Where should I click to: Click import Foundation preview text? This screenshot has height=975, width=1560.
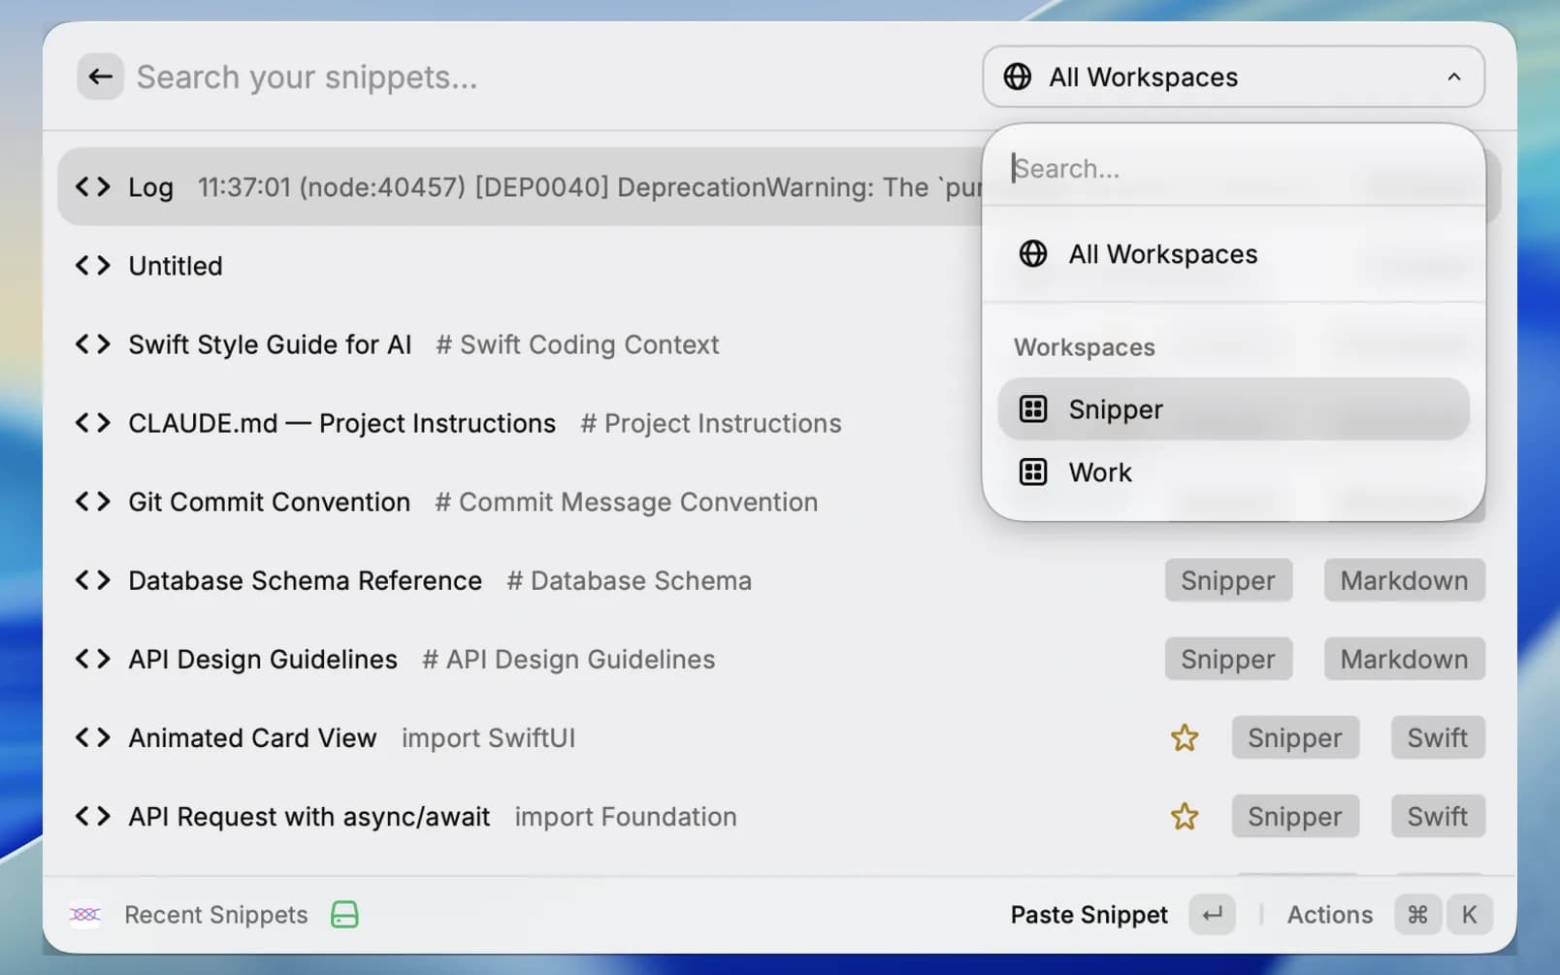pos(626,816)
